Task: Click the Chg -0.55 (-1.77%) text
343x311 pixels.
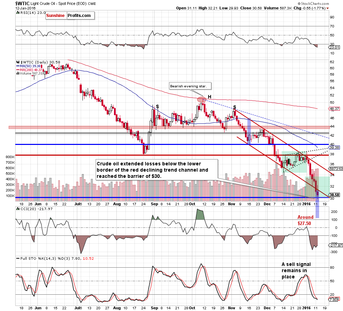Action: pos(309,8)
